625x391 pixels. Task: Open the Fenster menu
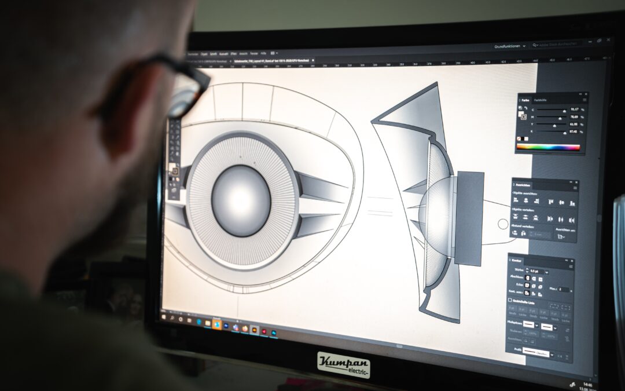click(x=254, y=54)
